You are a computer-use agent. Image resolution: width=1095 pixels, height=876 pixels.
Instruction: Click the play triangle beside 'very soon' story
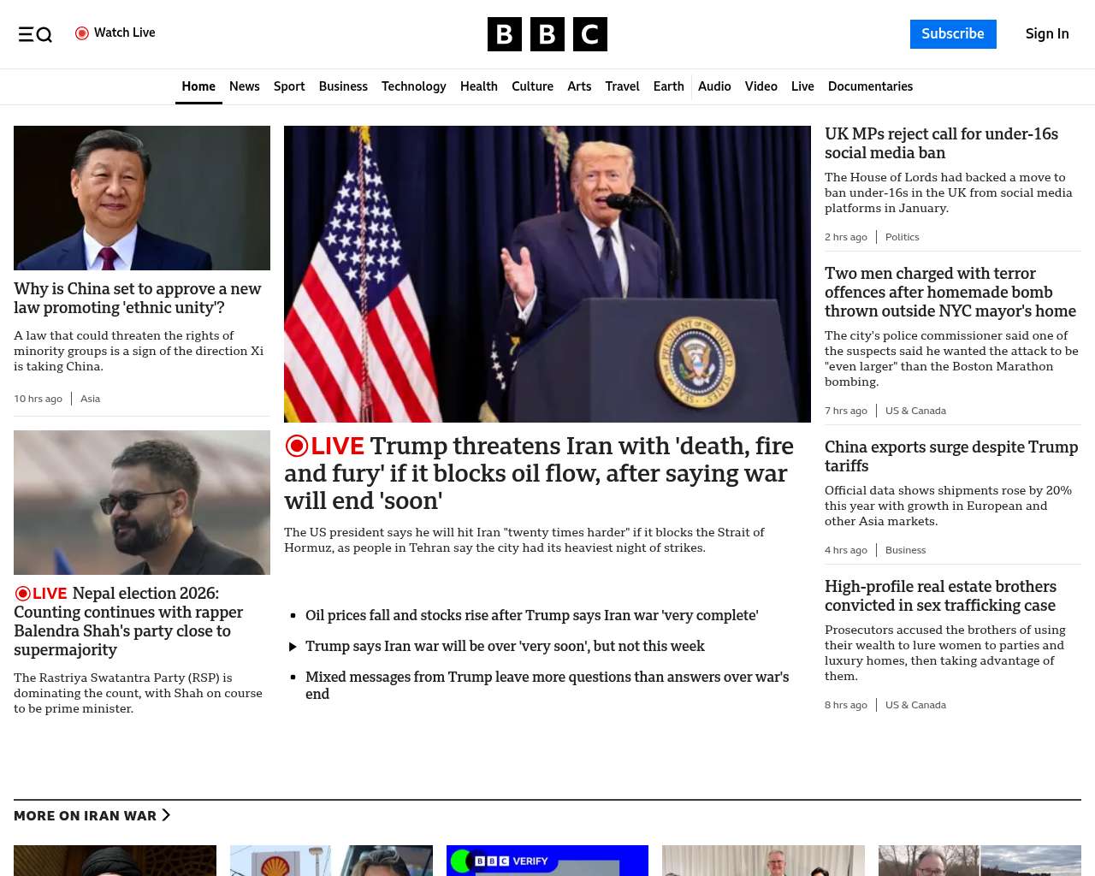tap(293, 647)
